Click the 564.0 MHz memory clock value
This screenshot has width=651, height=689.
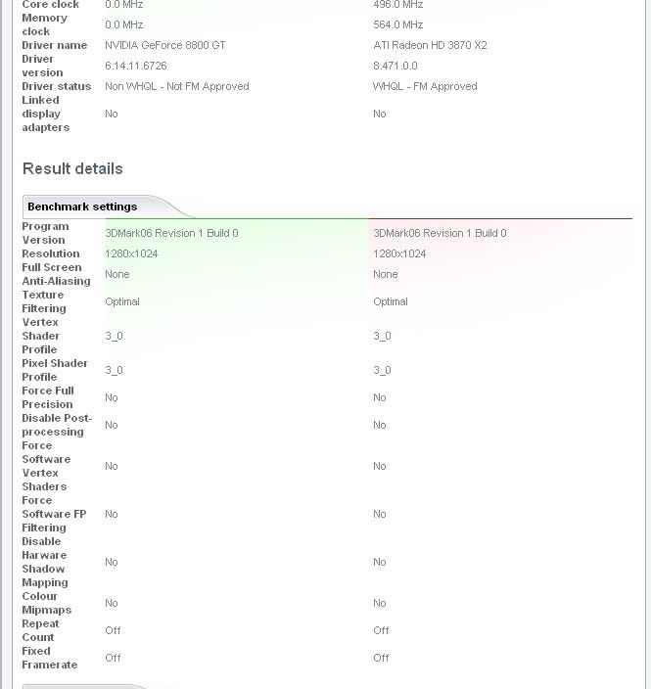point(397,25)
